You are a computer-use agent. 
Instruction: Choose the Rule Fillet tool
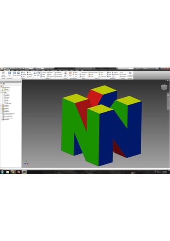pyautogui.click(x=115, y=75)
